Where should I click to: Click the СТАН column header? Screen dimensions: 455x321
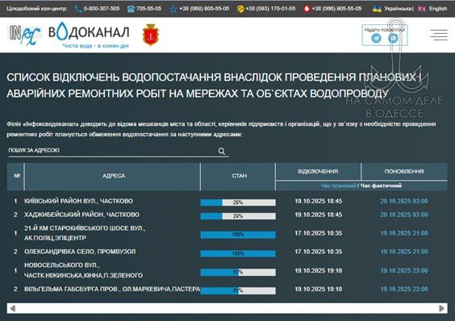(x=239, y=176)
